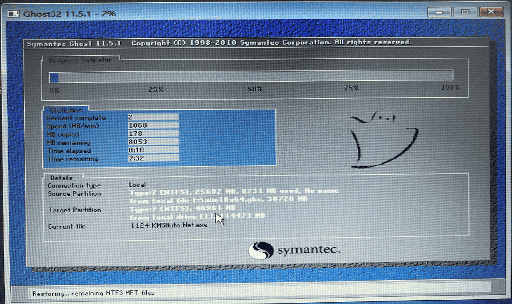The width and height of the screenshot is (512, 304).
Task: Select the Percent complete value field
Action: click(x=153, y=117)
